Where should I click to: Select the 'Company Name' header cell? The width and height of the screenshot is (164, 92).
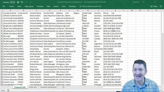(x=10, y=13)
